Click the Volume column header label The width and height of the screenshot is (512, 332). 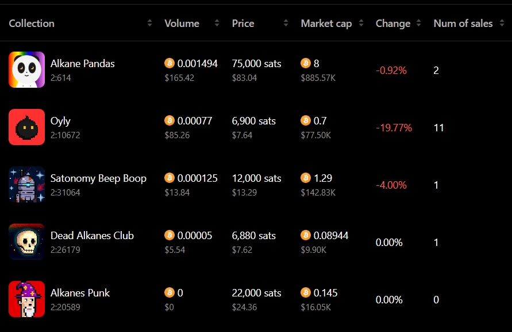coord(182,24)
